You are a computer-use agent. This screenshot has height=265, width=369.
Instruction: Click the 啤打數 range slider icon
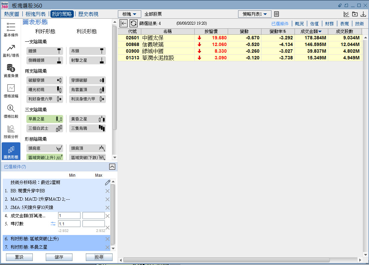53,224
